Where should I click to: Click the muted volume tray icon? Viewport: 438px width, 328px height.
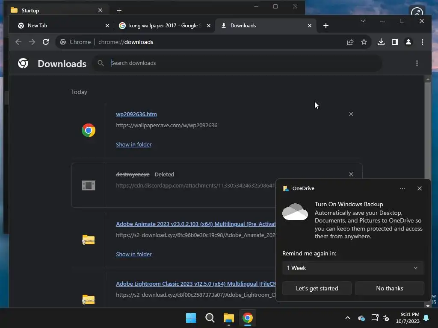click(x=386, y=318)
